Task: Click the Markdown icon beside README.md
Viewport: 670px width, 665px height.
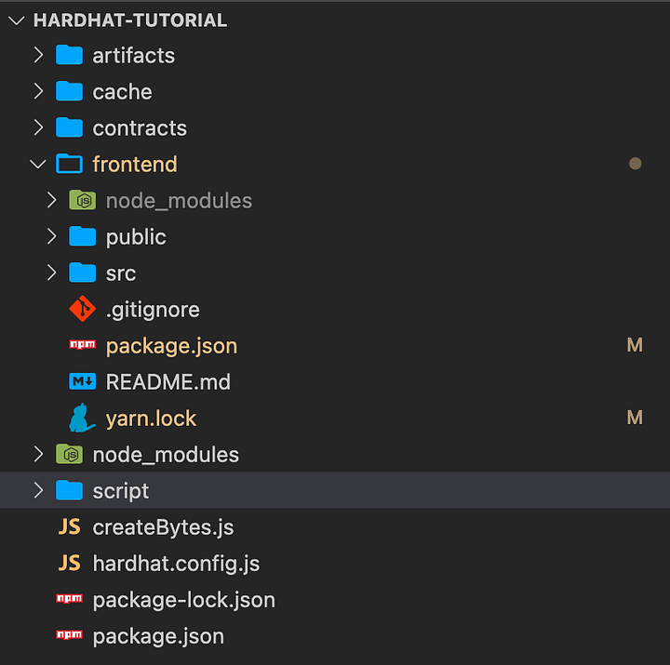Action: pos(82,382)
